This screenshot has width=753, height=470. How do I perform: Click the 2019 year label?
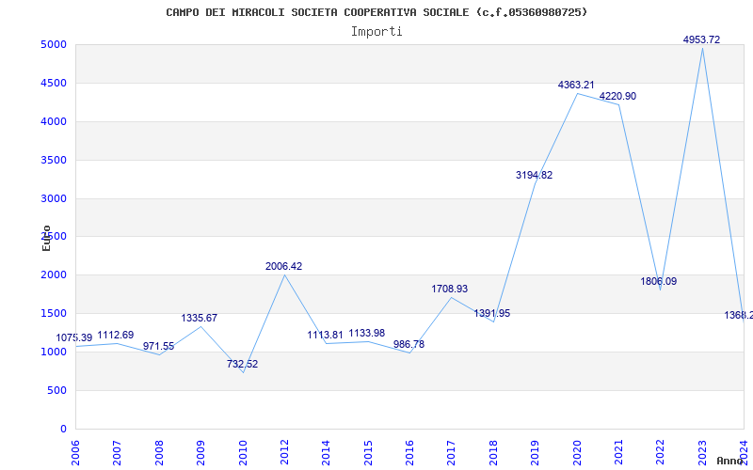point(535,453)
